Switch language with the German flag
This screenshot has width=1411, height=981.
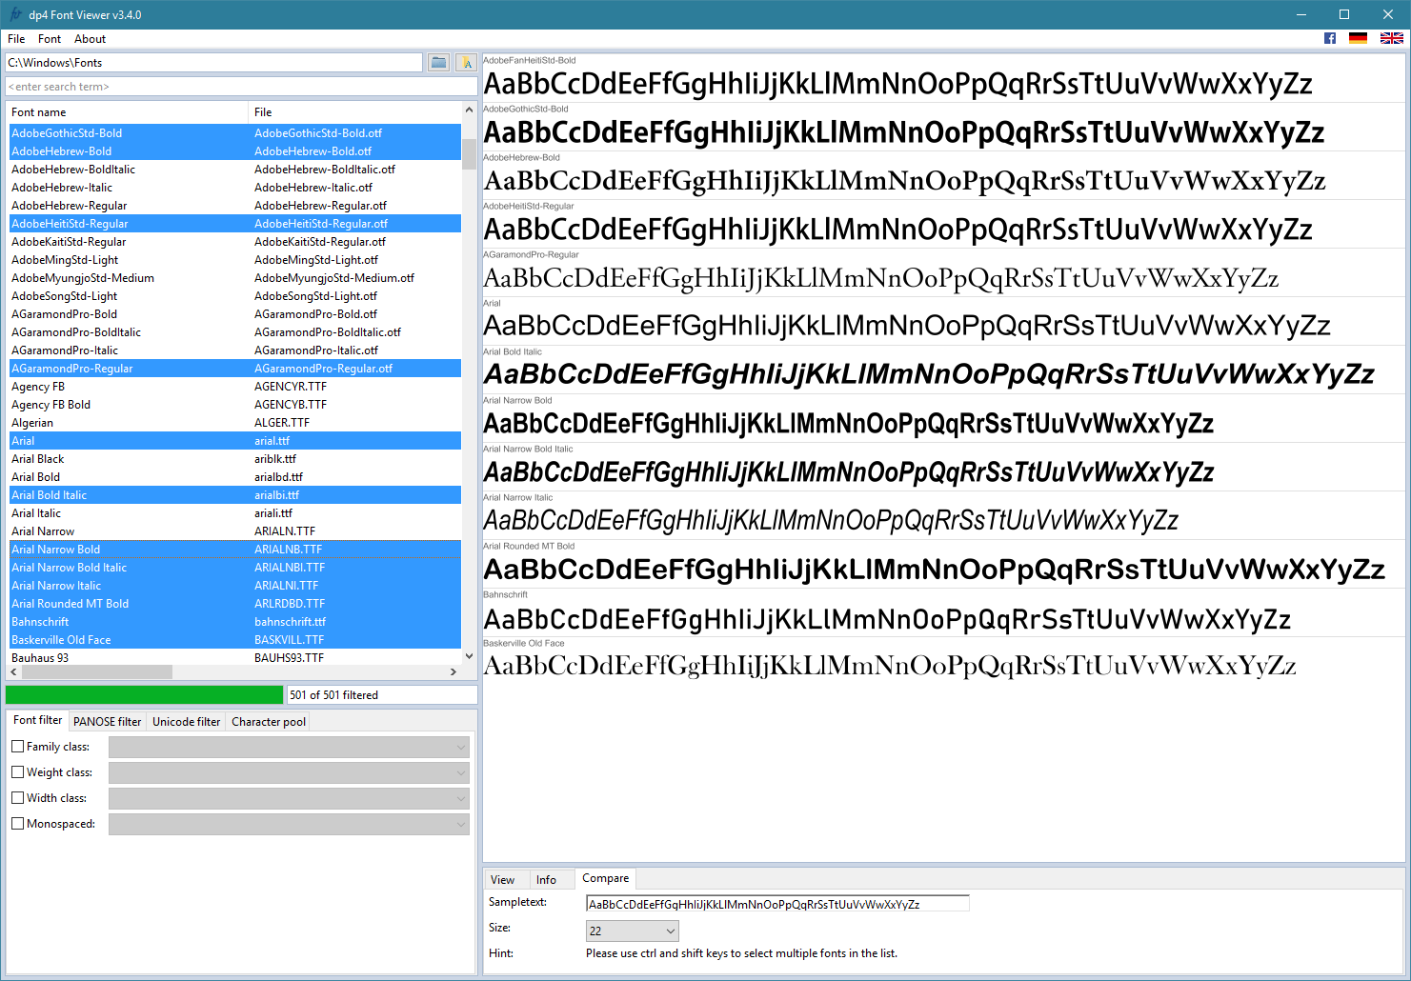click(x=1359, y=38)
